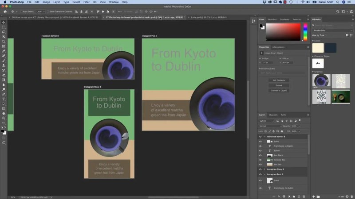The width and height of the screenshot is (355, 199).
Task: Expand the Instagram Story B group
Action: [x=264, y=169]
